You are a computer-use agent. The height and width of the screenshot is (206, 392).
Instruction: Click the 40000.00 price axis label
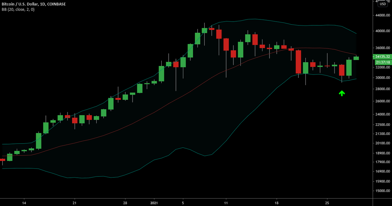[383, 31]
